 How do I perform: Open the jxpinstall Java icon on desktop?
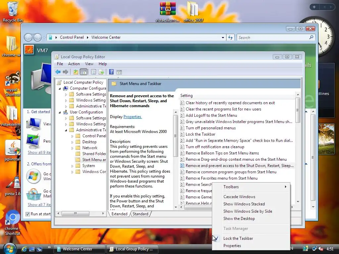[13, 150]
